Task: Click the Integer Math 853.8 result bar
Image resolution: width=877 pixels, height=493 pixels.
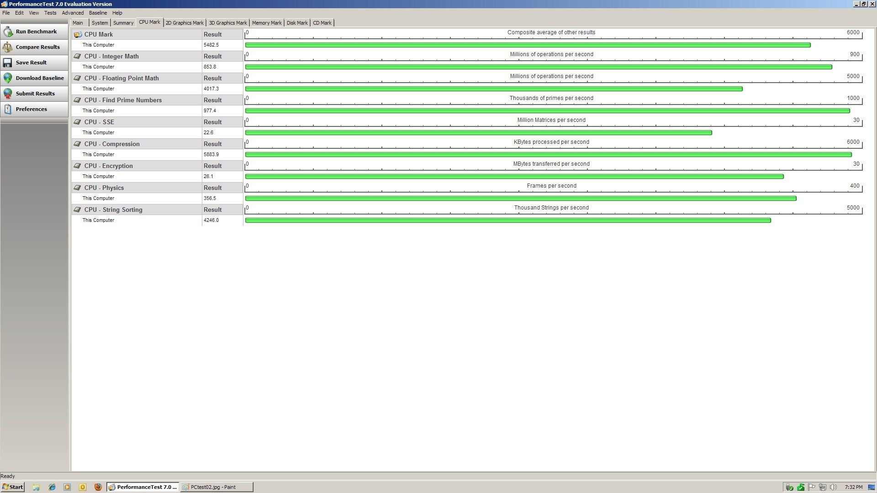Action: point(539,67)
